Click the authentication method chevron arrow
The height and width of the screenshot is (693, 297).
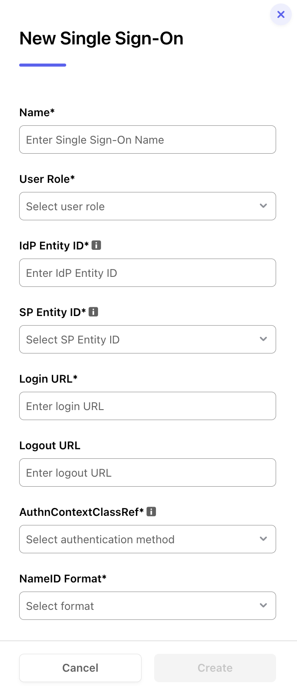pos(263,539)
